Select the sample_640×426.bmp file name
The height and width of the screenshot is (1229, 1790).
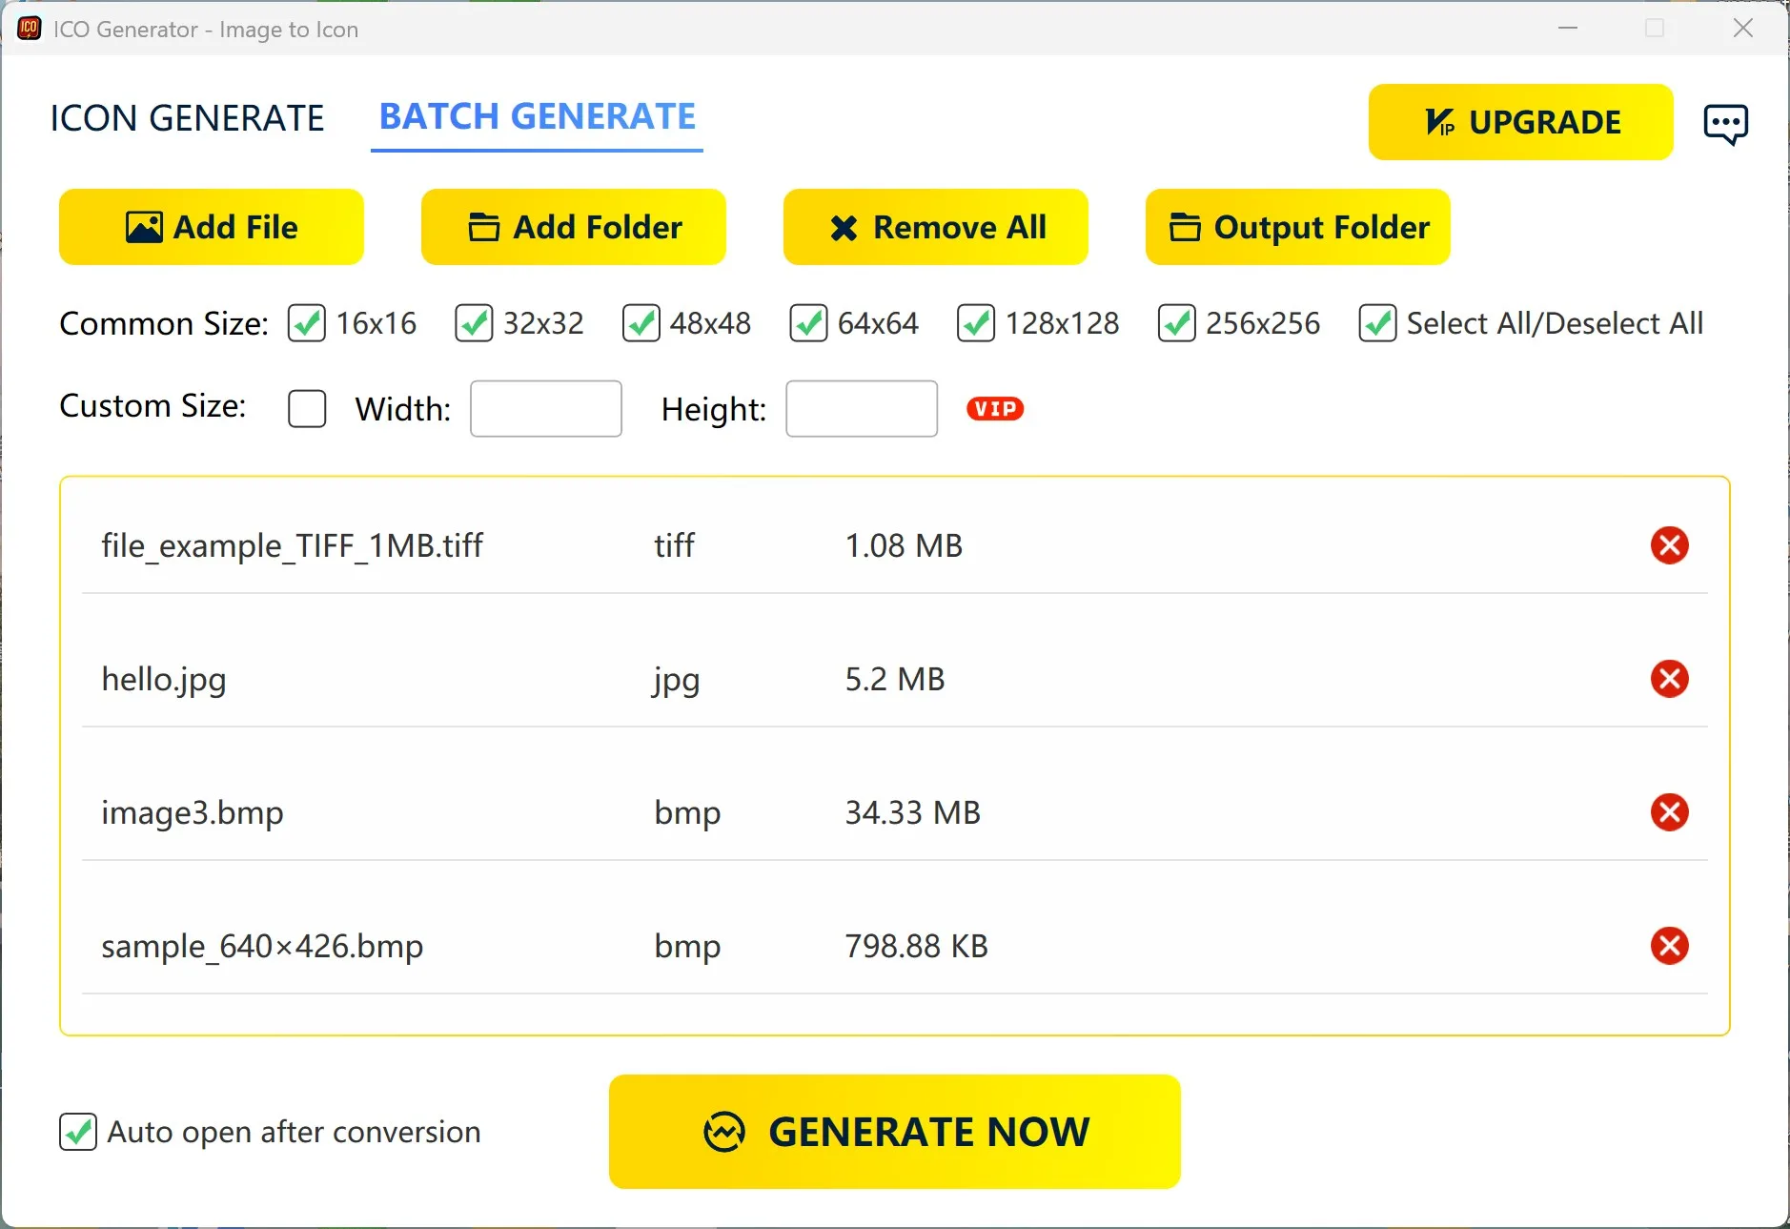[x=262, y=946]
